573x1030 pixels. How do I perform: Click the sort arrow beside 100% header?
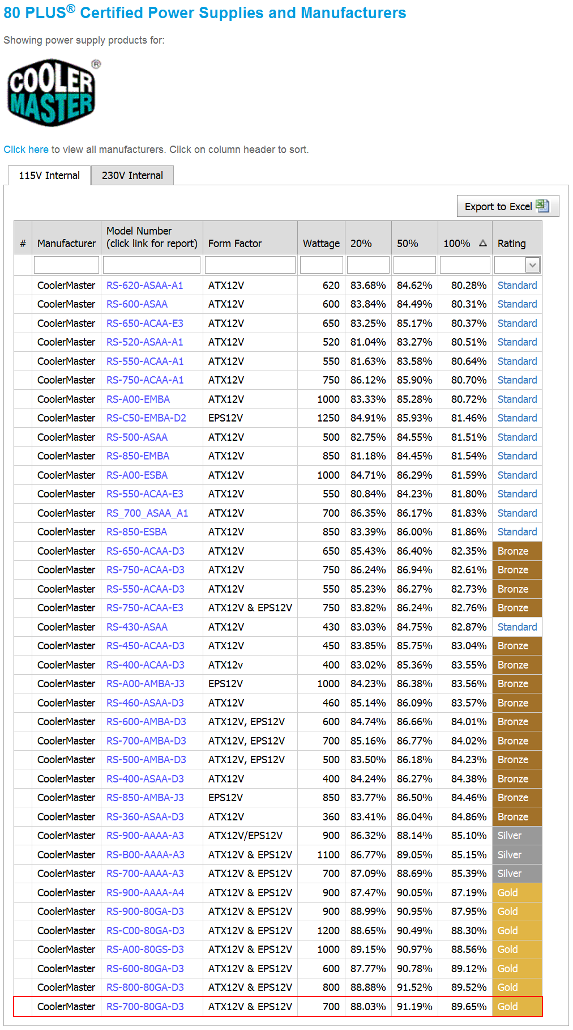pyautogui.click(x=482, y=243)
